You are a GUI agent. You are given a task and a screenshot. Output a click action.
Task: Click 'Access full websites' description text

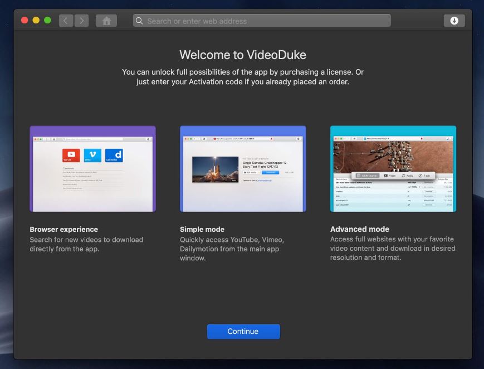coord(393,248)
